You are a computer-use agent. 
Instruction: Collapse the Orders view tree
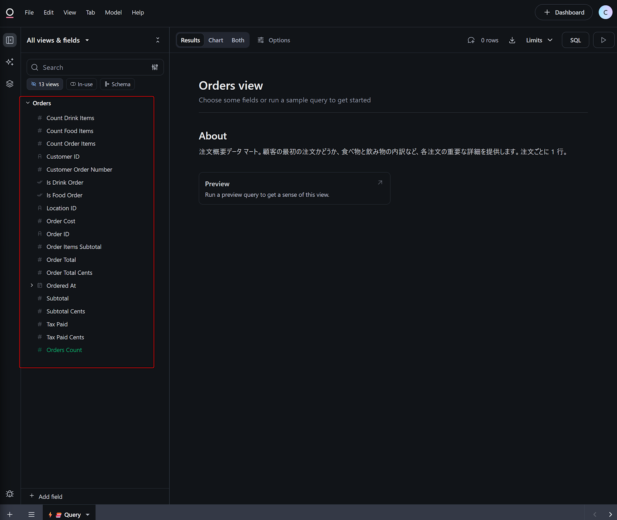pyautogui.click(x=28, y=103)
